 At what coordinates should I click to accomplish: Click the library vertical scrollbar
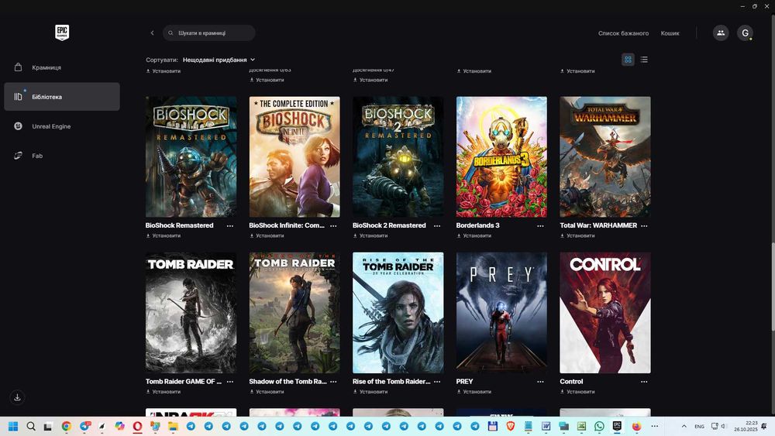click(x=773, y=287)
